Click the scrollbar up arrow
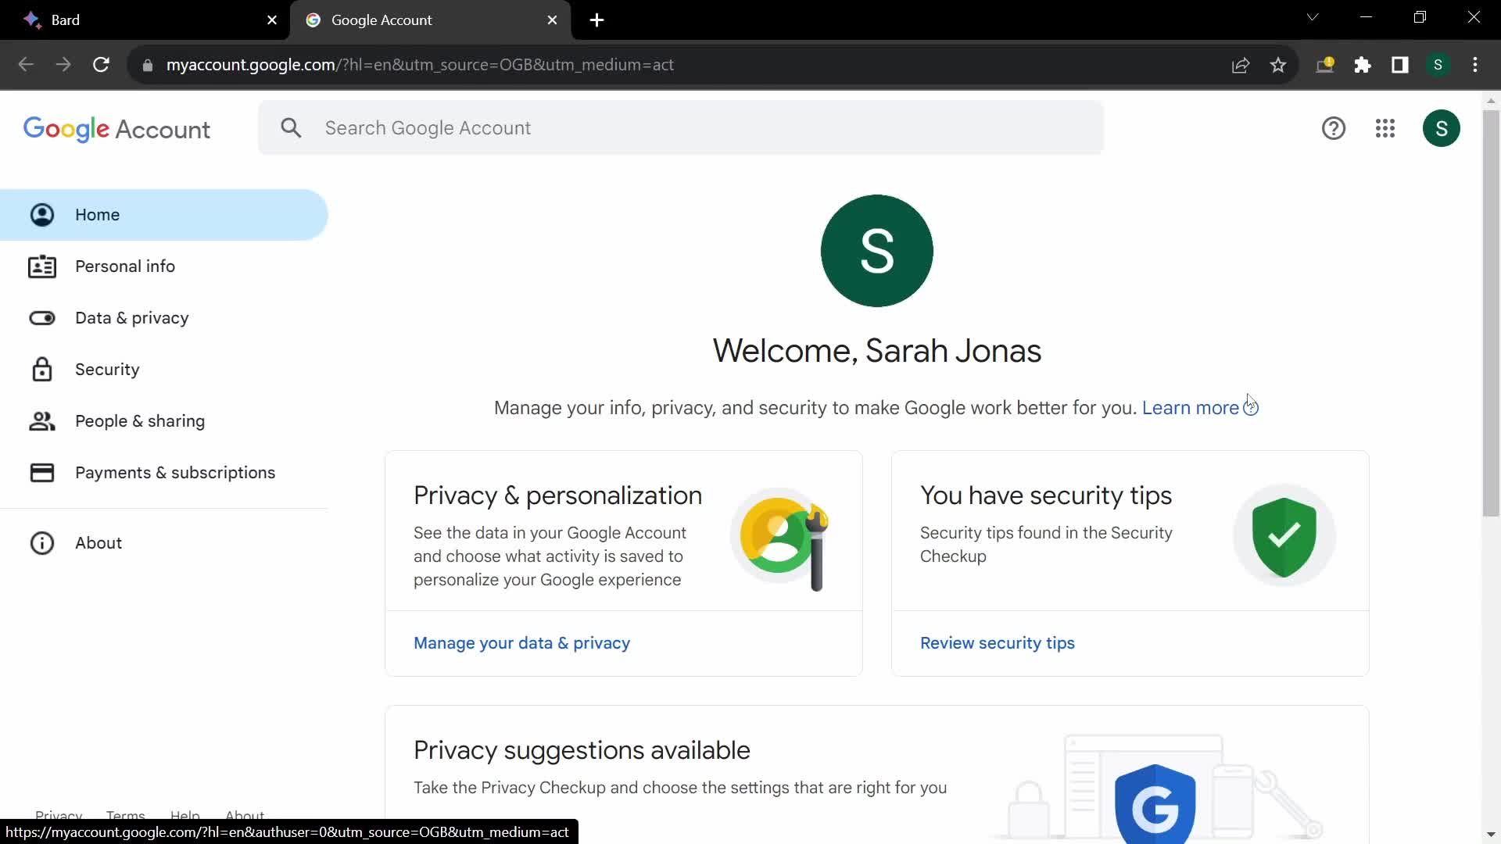 [1491, 101]
